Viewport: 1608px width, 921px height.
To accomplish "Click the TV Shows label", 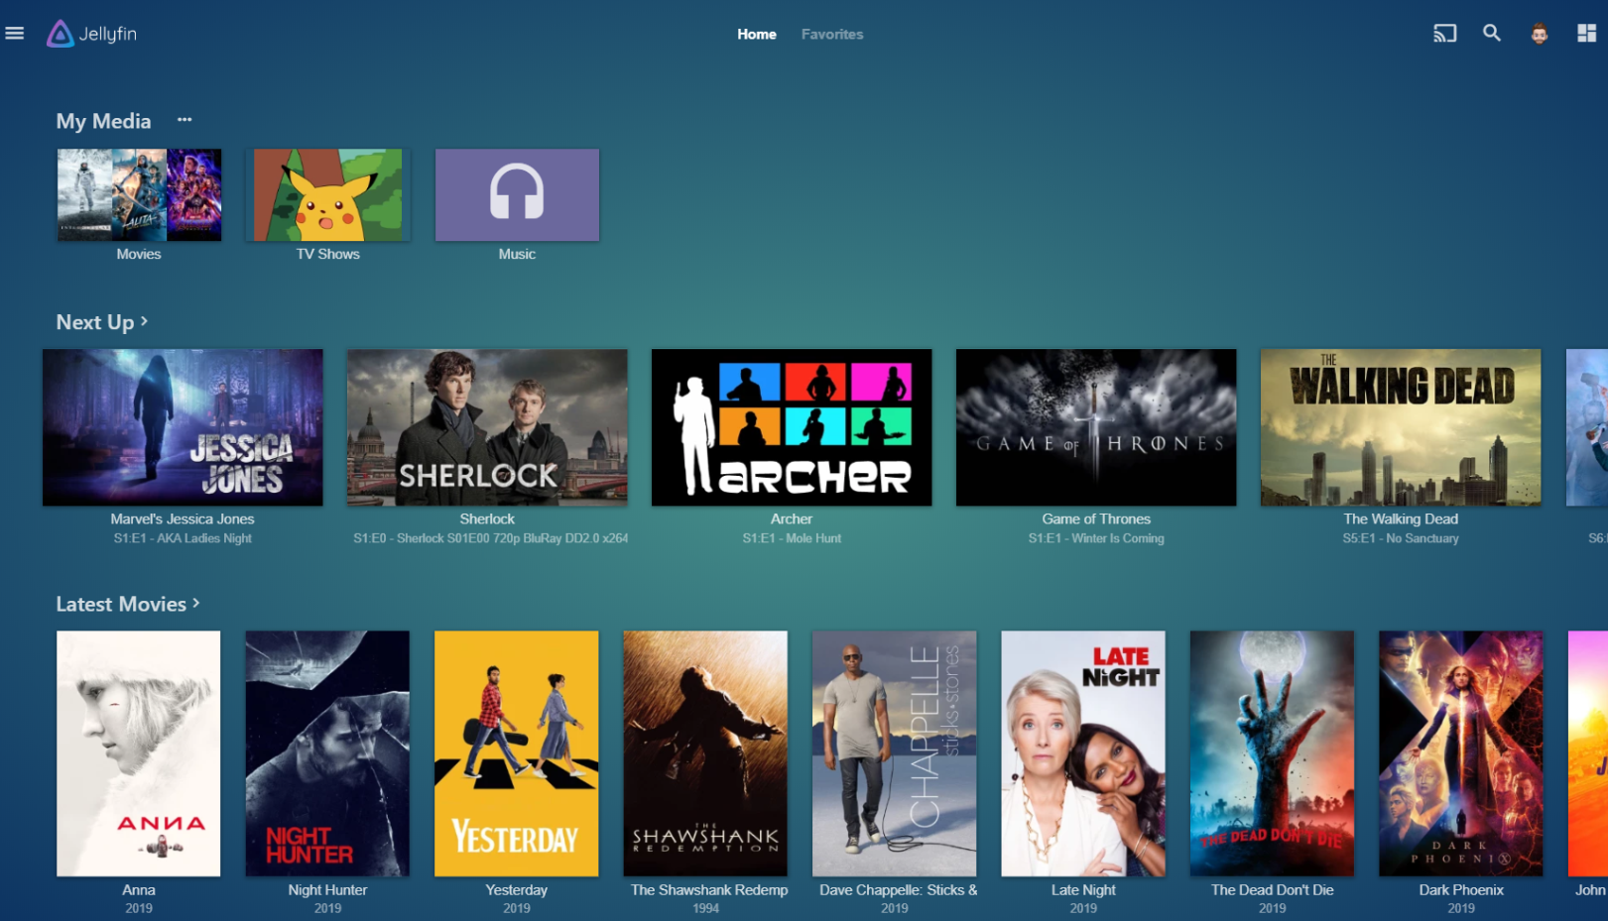I will pos(328,254).
